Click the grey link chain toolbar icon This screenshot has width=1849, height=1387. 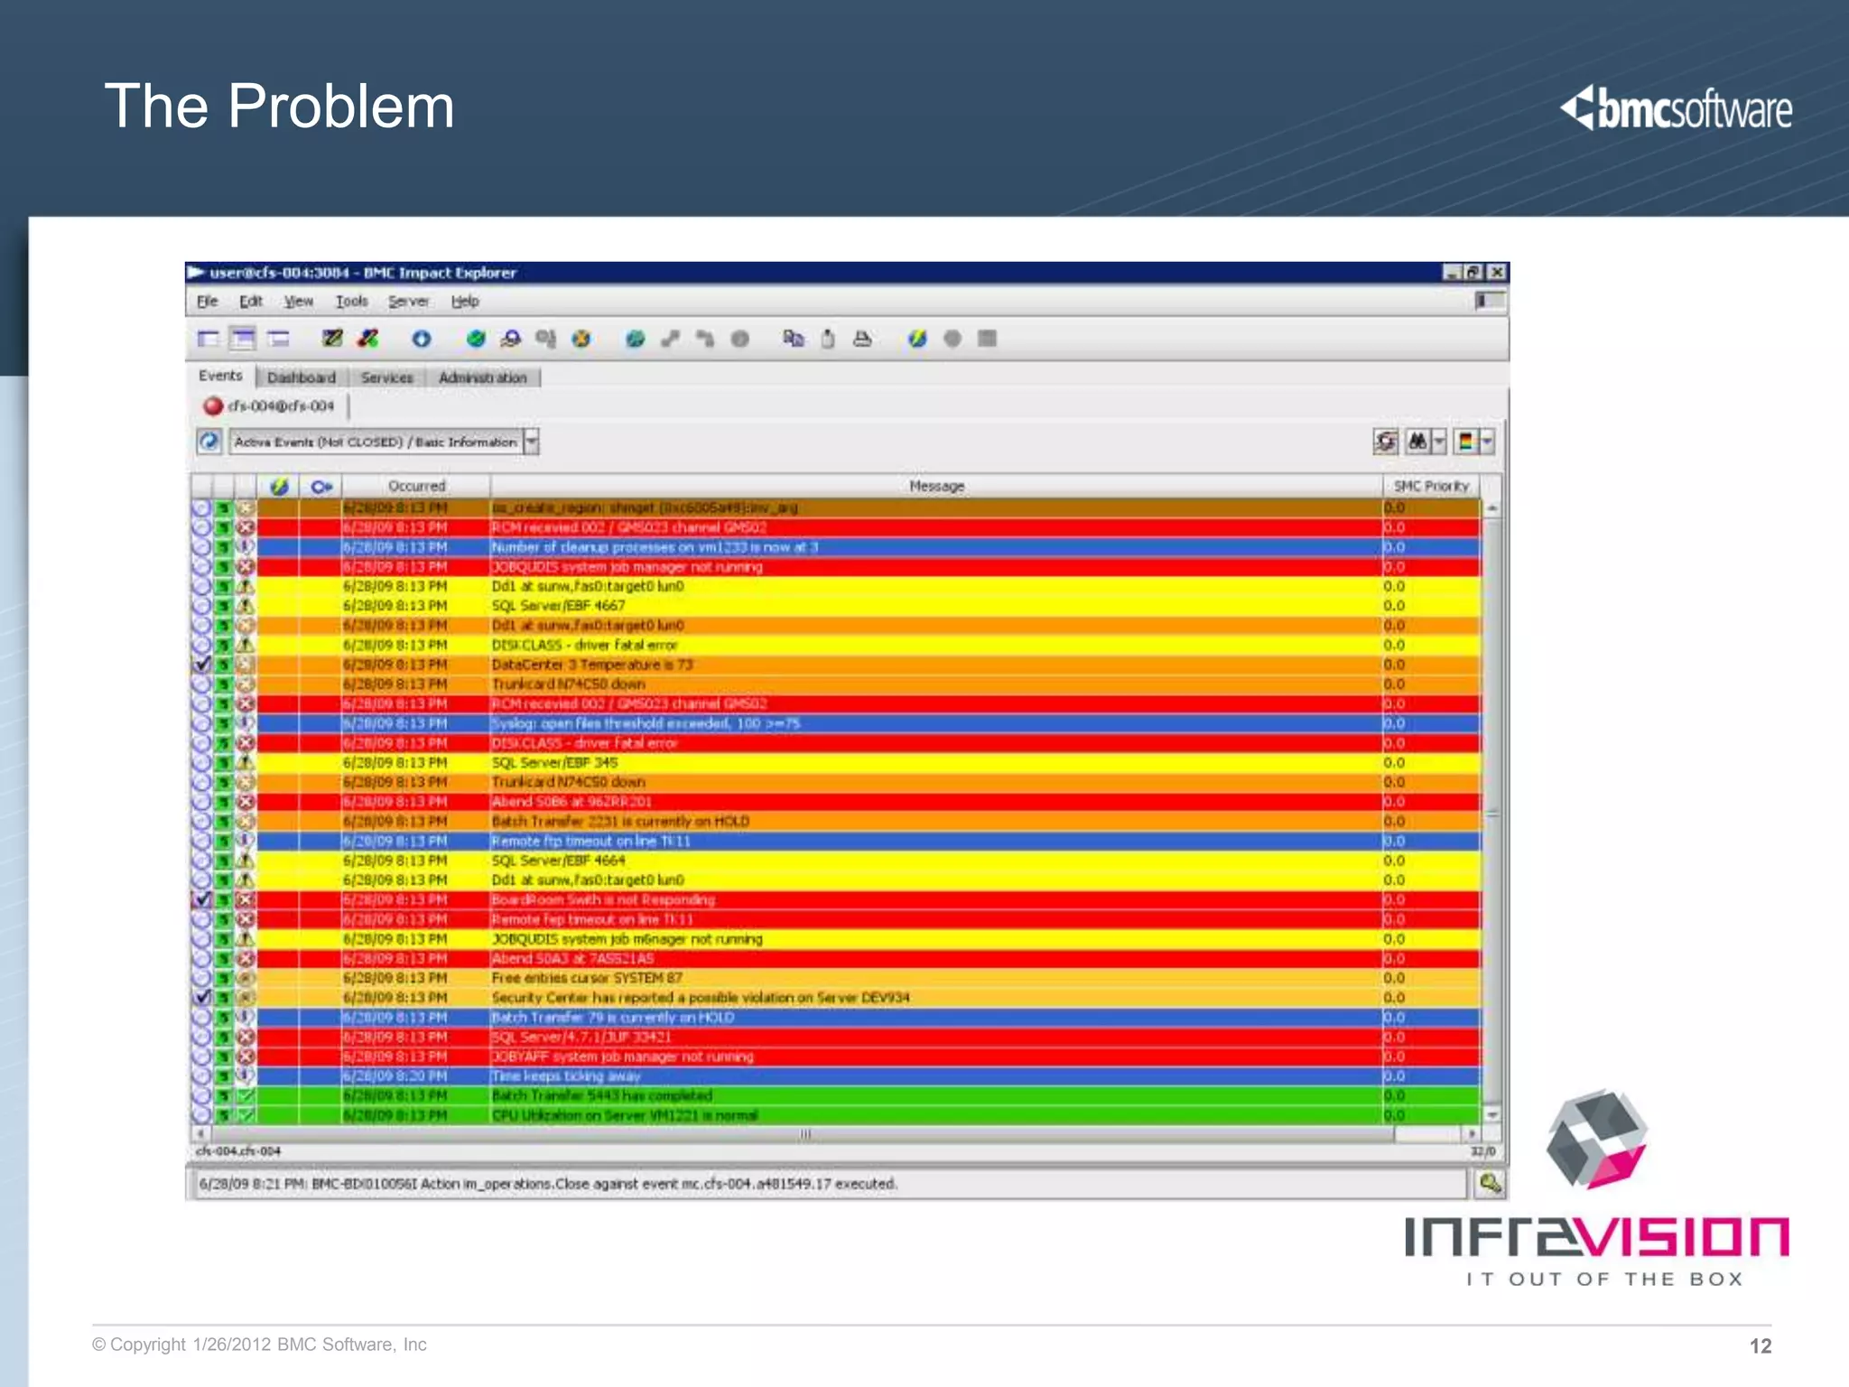670,339
